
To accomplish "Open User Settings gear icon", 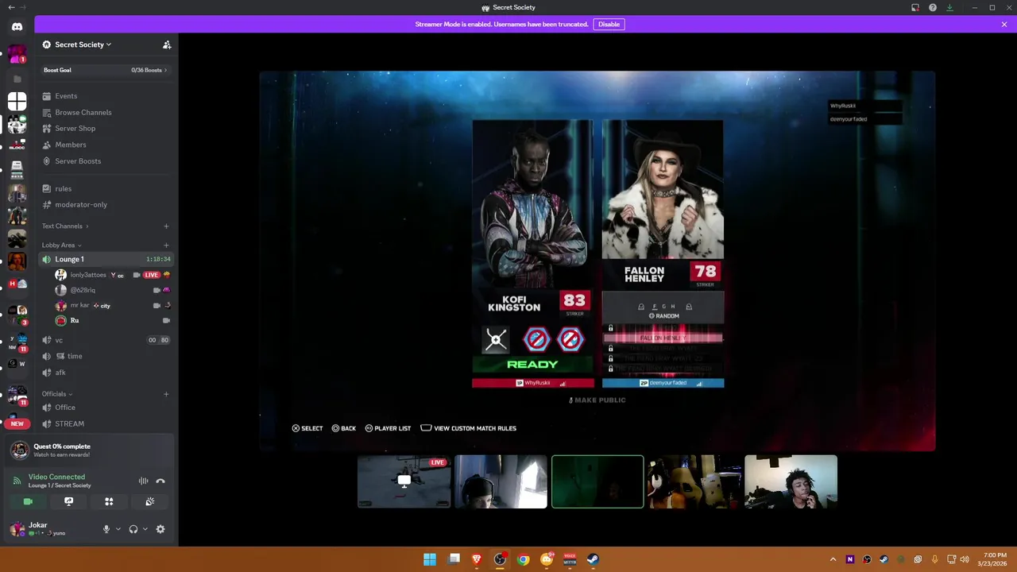I will 160,529.
